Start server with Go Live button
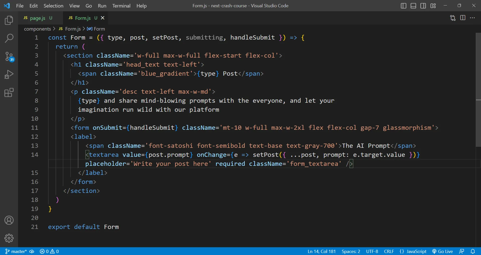 pyautogui.click(x=443, y=251)
